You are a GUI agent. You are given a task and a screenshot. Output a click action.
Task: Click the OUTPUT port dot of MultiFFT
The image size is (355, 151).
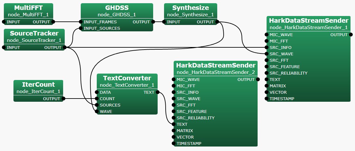pyautogui.click(x=53, y=22)
